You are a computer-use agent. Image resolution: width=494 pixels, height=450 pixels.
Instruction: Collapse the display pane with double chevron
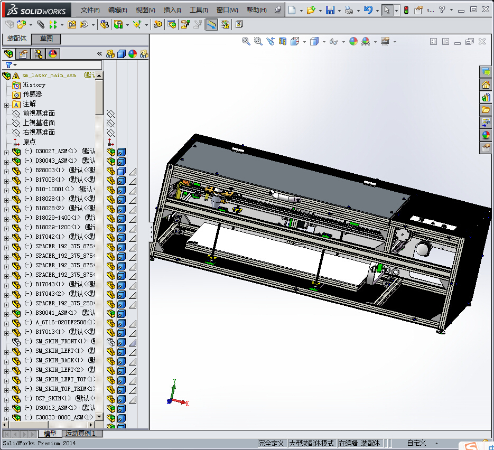coord(99,54)
